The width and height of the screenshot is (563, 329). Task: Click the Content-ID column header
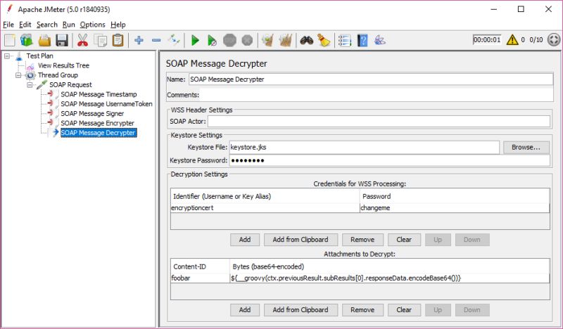point(200,266)
